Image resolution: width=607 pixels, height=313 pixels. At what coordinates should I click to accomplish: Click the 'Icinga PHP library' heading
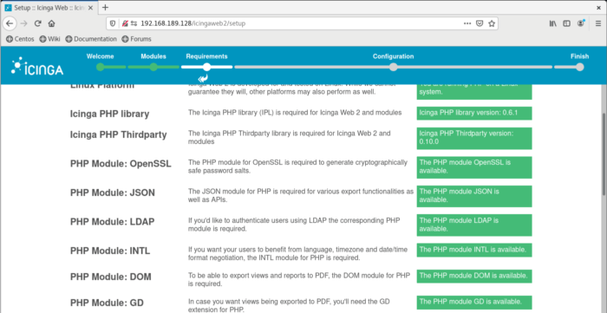point(109,114)
